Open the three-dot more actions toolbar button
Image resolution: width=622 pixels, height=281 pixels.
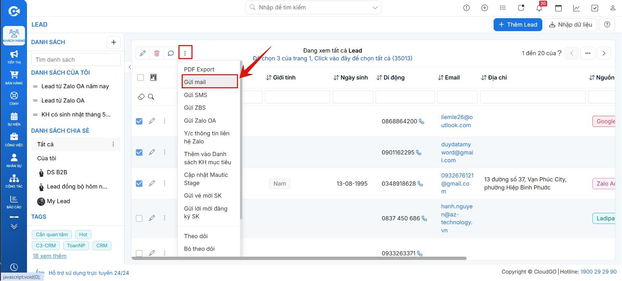185,53
